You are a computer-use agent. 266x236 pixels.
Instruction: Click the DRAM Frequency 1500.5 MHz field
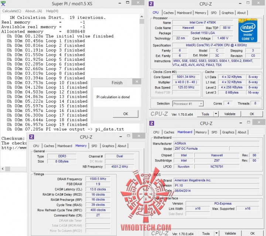pos(98,179)
